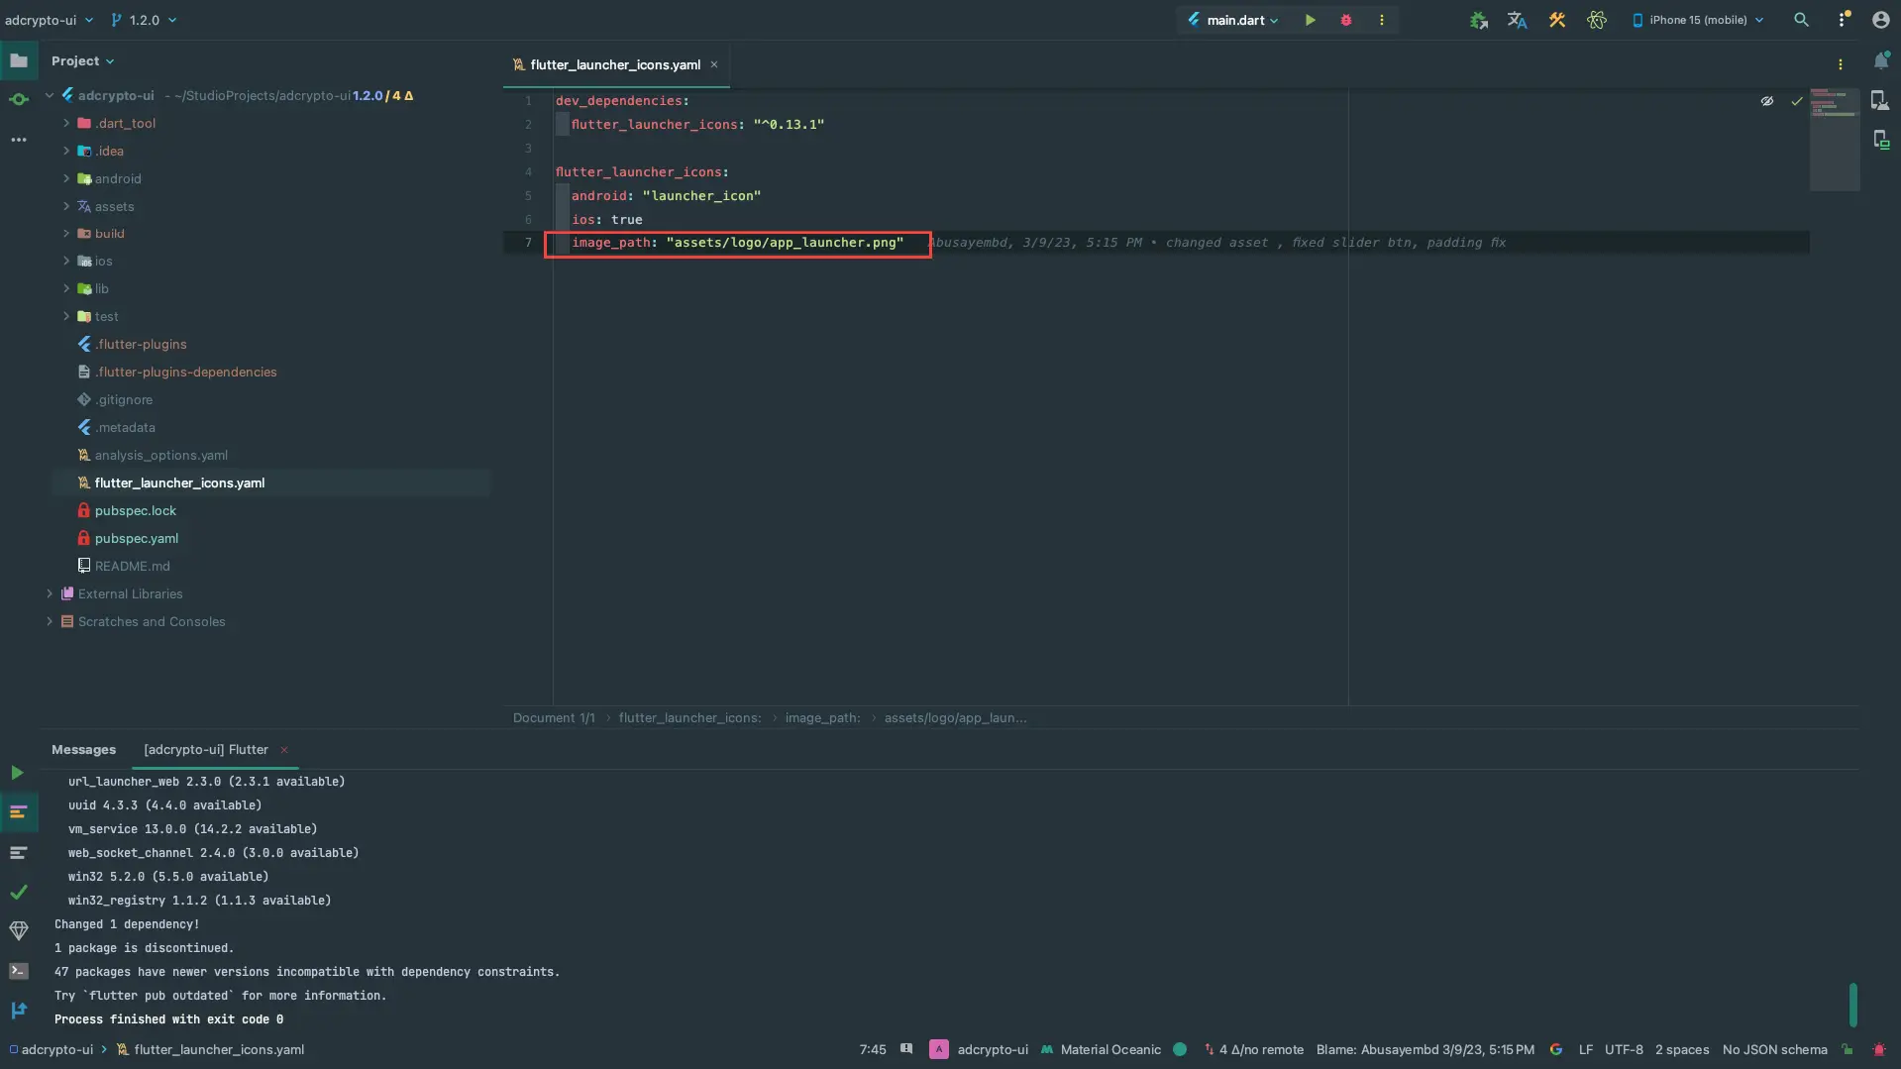Open the Project tool window folder icon

pos(19,60)
